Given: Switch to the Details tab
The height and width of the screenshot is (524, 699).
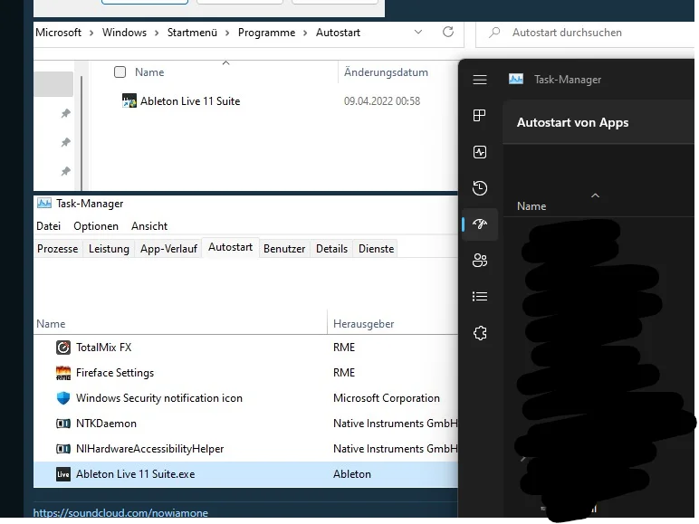Looking at the screenshot, I should (x=331, y=249).
